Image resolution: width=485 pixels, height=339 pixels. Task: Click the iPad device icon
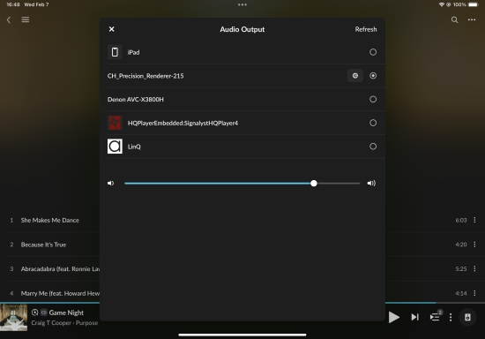click(x=115, y=52)
